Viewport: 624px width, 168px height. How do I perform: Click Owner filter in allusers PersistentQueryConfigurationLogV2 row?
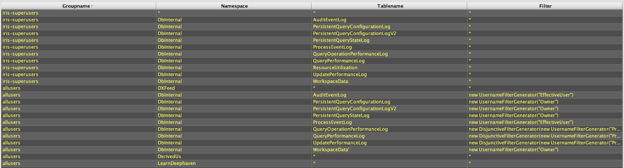point(514,108)
